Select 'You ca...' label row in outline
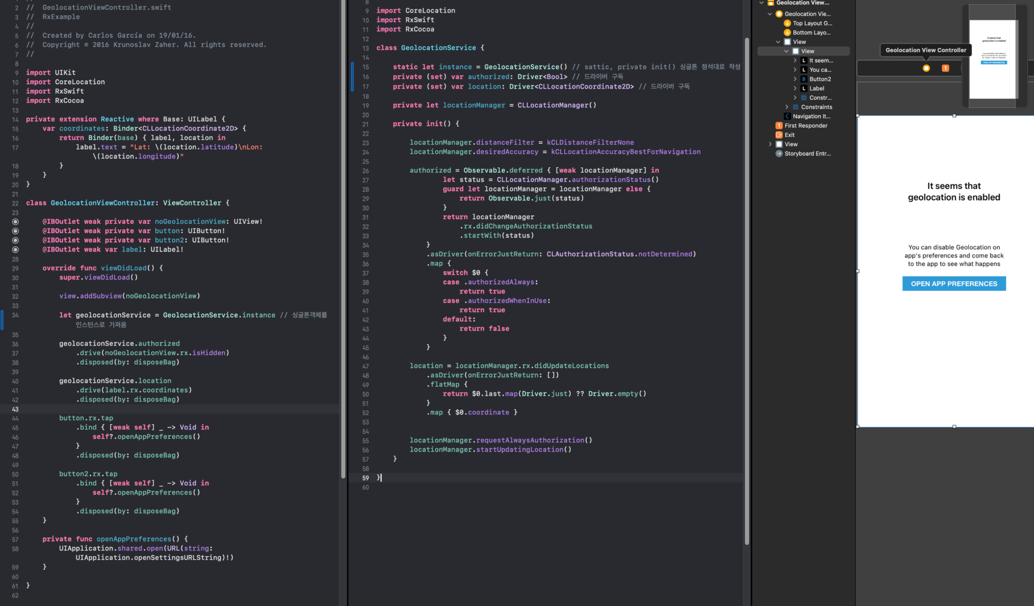Image resolution: width=1034 pixels, height=606 pixels. 820,70
